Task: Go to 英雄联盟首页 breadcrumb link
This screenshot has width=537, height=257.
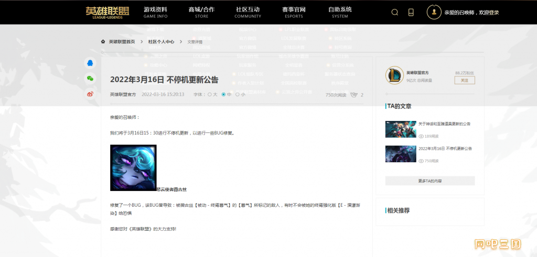Action: (x=122, y=42)
